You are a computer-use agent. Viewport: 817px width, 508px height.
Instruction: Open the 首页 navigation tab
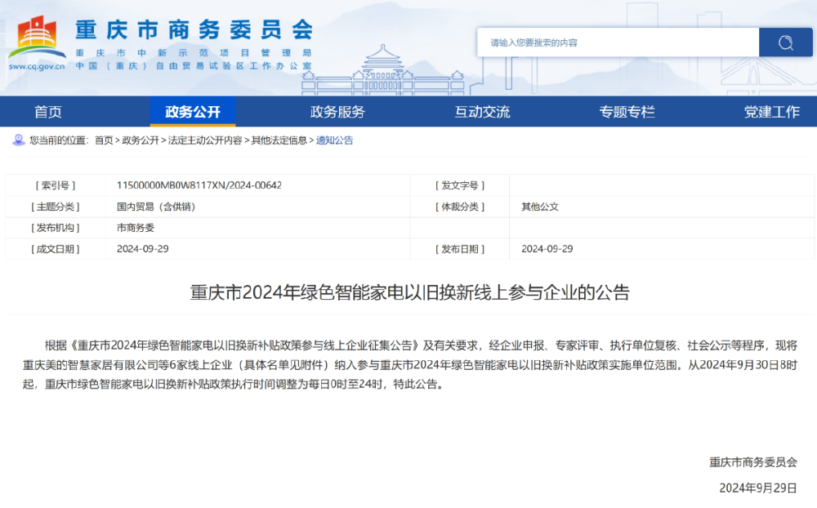(x=48, y=112)
